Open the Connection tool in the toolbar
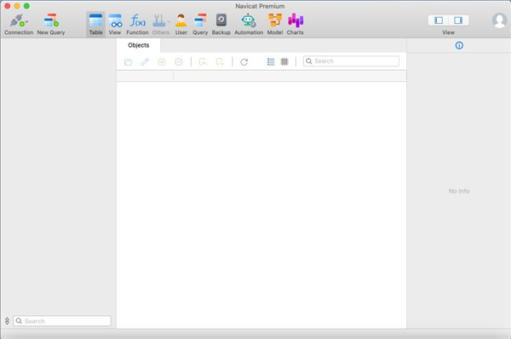The image size is (511, 339). click(19, 25)
